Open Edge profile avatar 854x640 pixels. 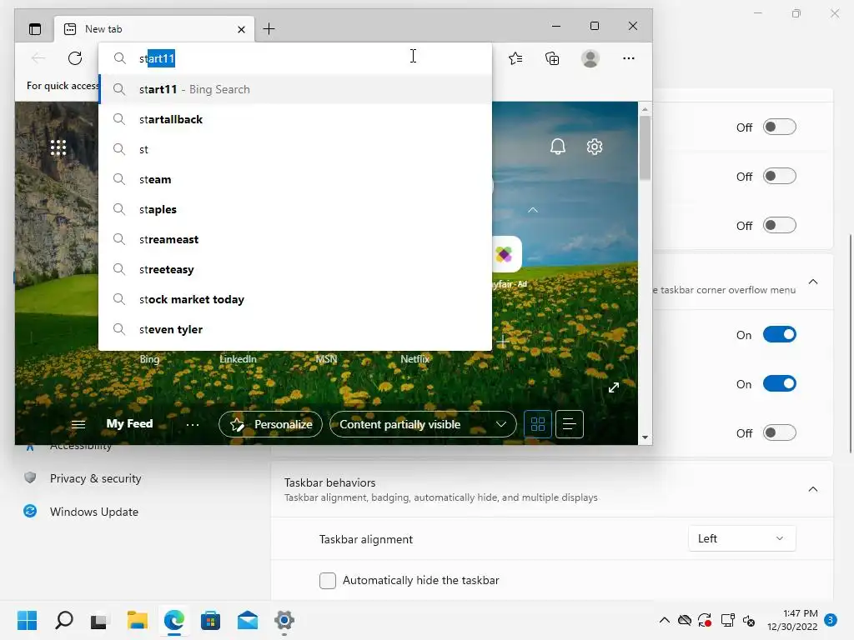(x=590, y=58)
